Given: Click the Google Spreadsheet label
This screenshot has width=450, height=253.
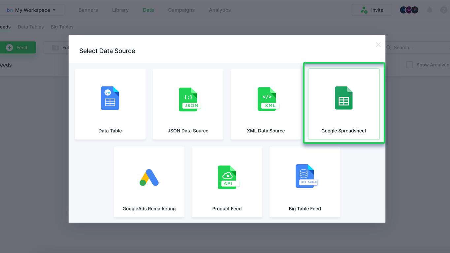Looking at the screenshot, I should tap(344, 131).
